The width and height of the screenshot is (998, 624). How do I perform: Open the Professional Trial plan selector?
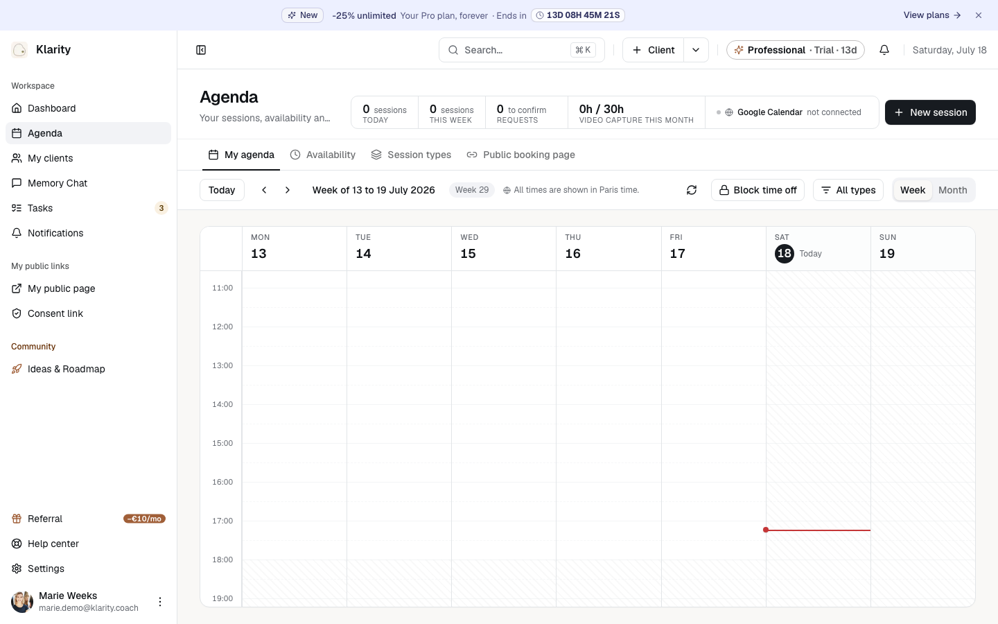tap(796, 50)
